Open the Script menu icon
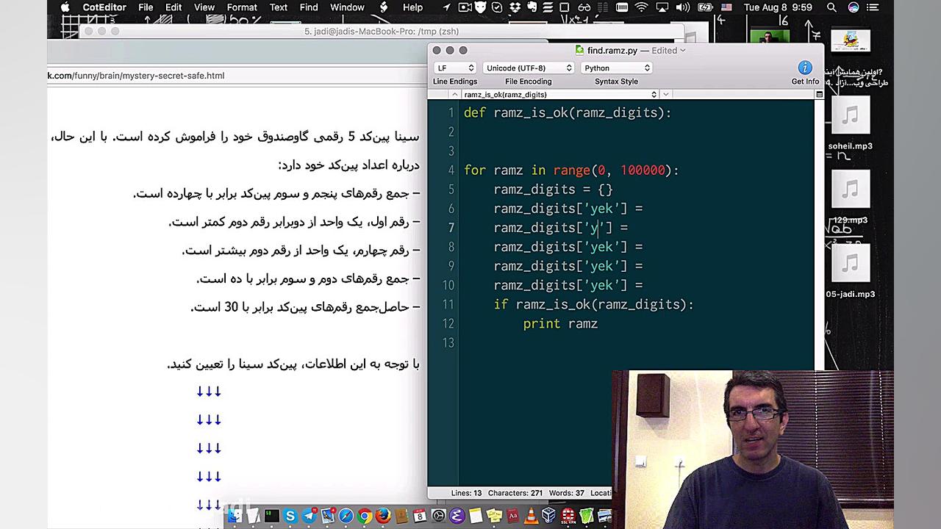The width and height of the screenshot is (941, 529). [384, 7]
